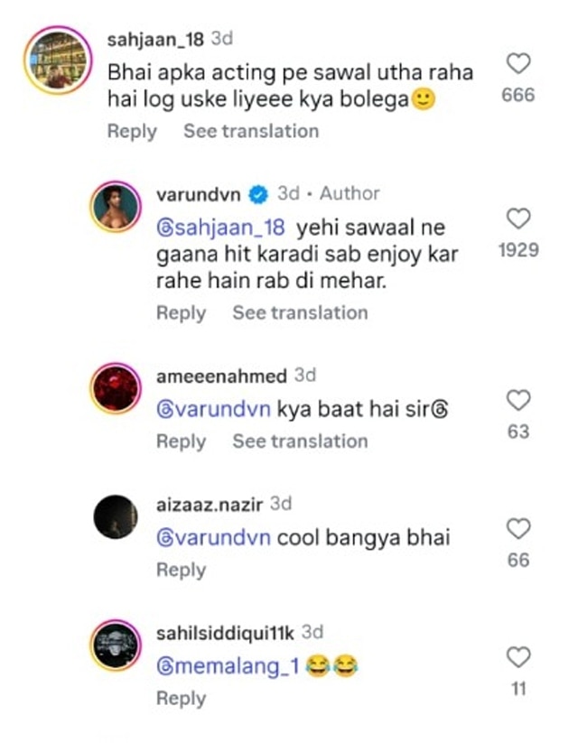Screen dimensions: 587x743
Task: Reply to varundvn's comment
Action: (181, 313)
